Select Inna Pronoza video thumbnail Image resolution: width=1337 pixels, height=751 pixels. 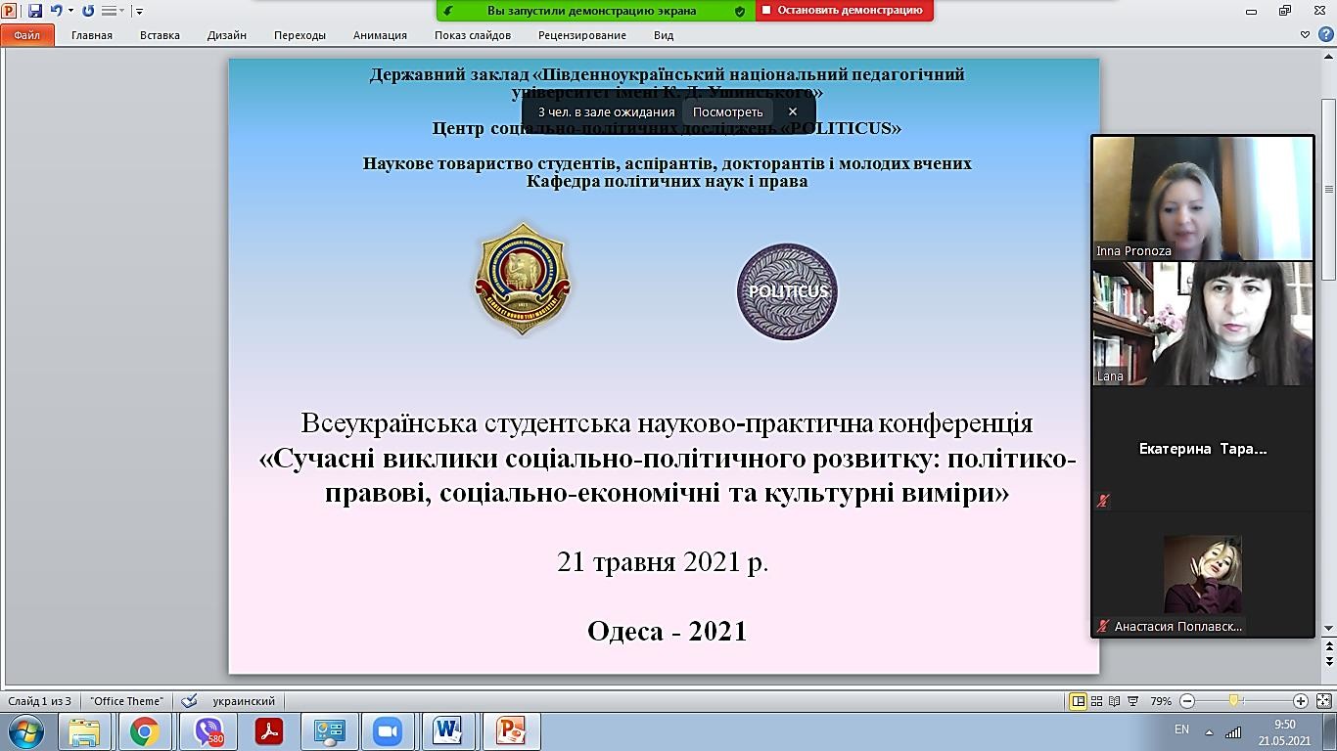coord(1203,199)
